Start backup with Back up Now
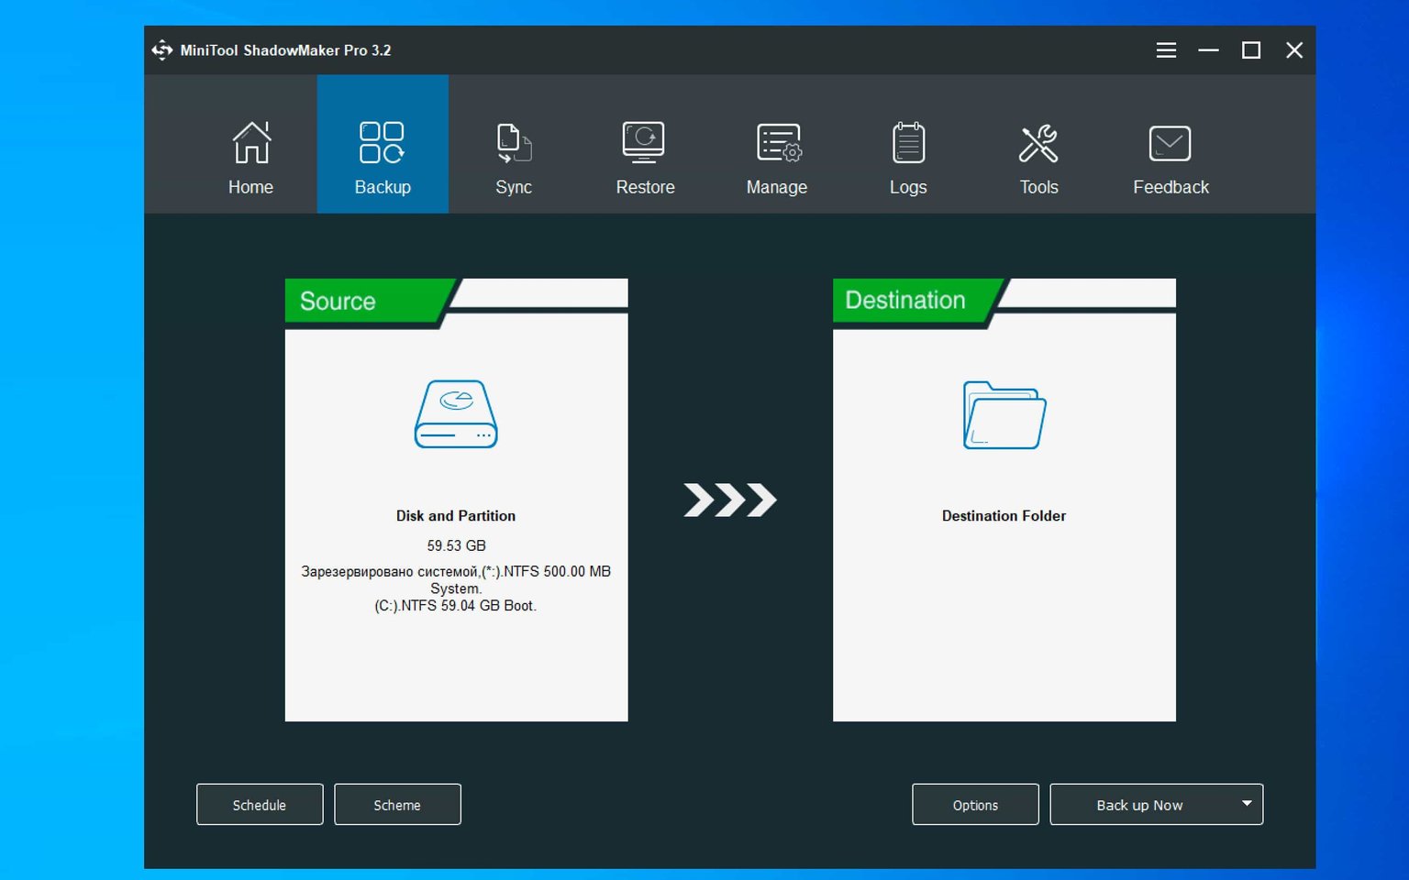This screenshot has height=880, width=1409. pos(1139,804)
